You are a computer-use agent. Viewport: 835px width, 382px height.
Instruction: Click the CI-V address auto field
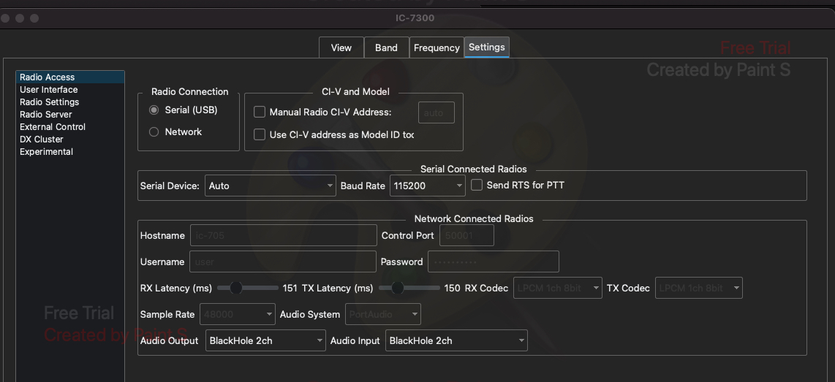coord(437,112)
